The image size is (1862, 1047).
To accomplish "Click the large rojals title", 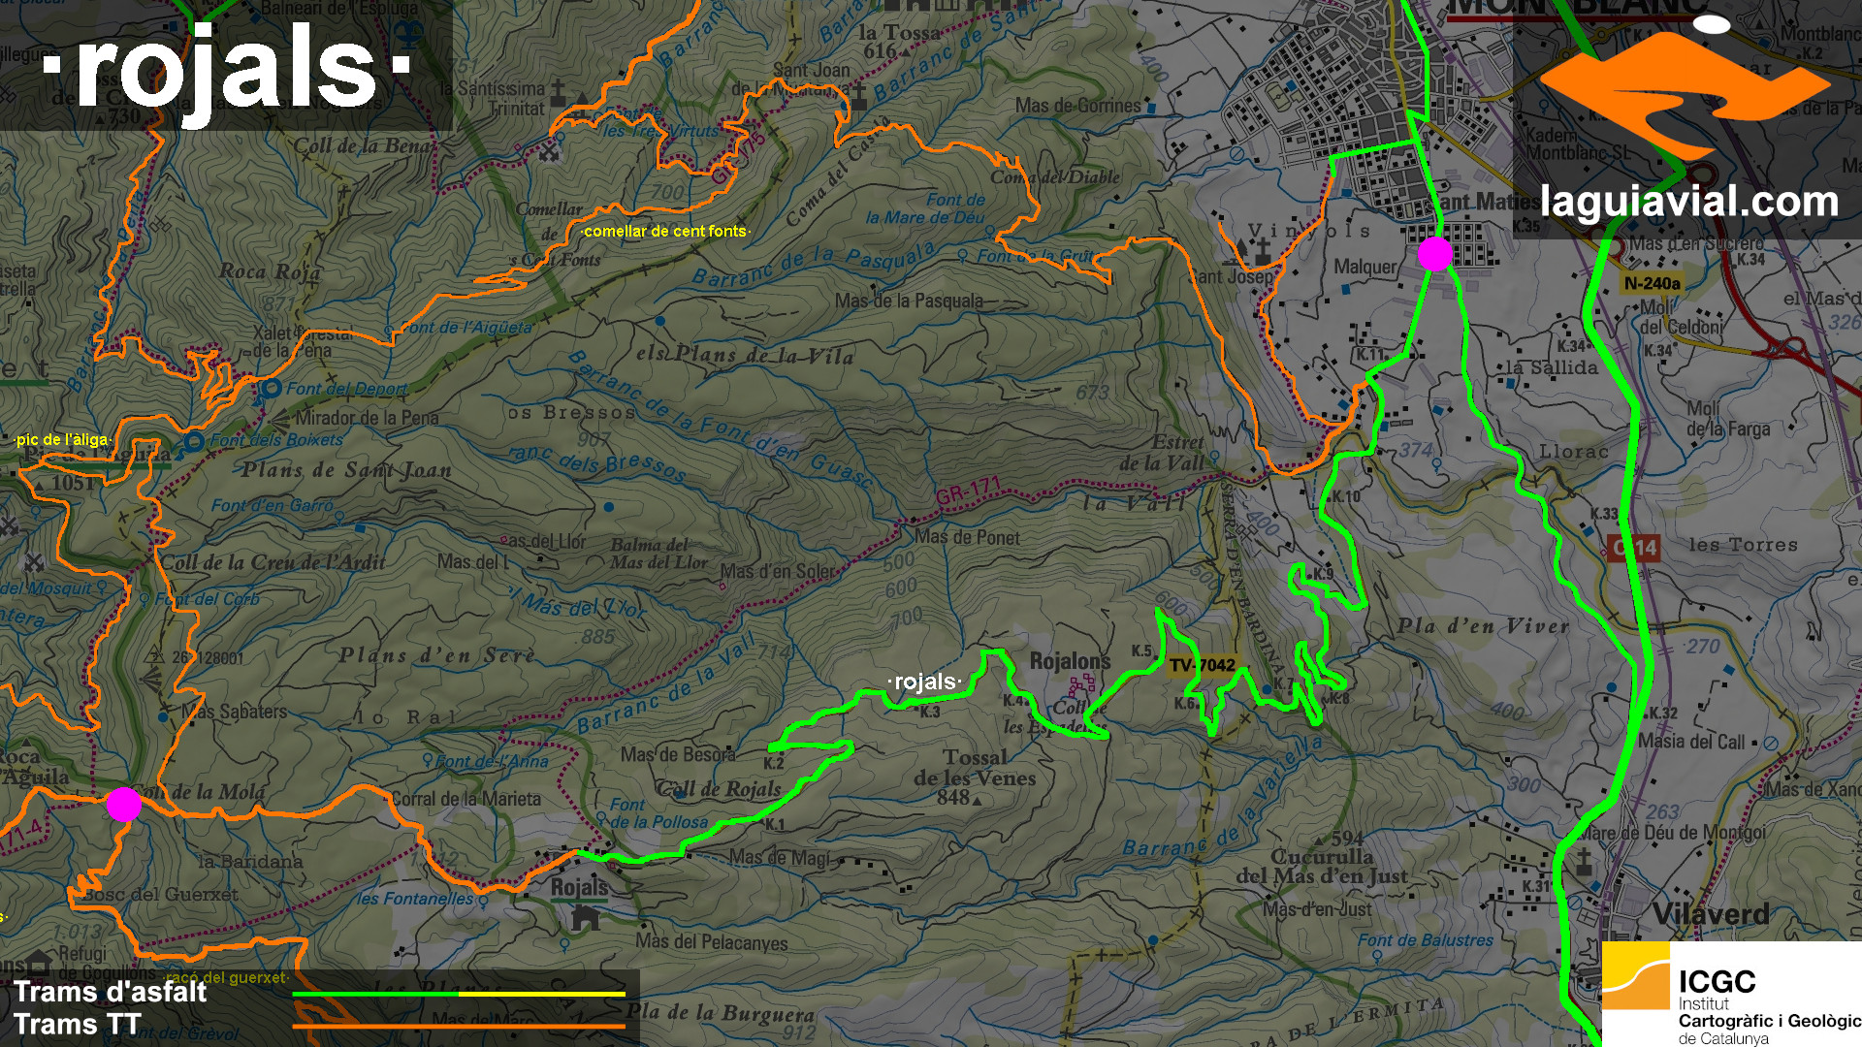I will (x=226, y=68).
